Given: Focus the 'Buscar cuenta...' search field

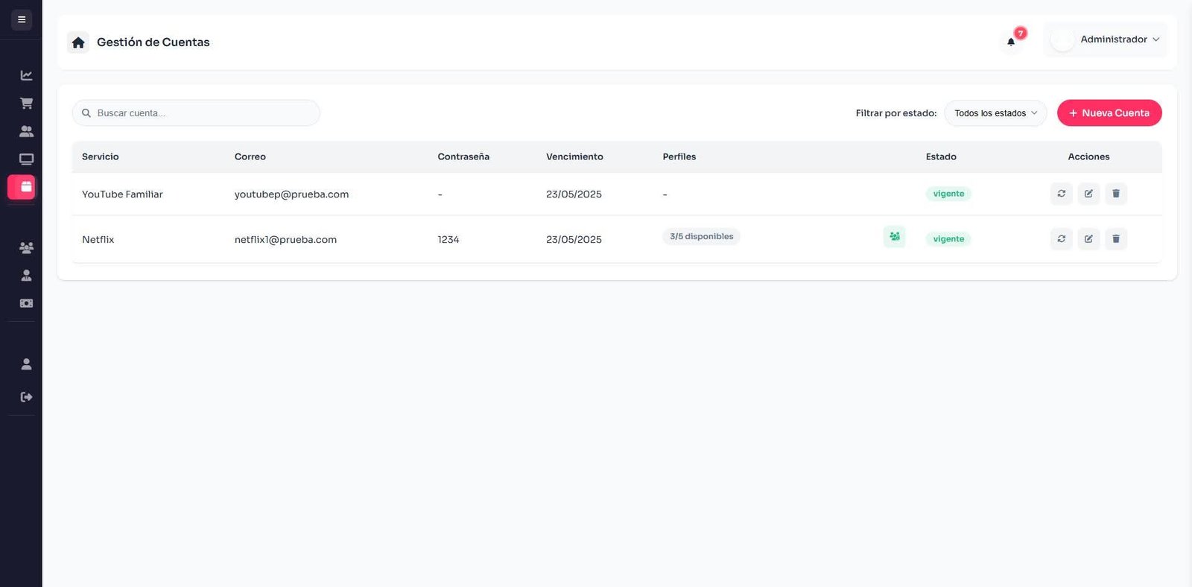Looking at the screenshot, I should (x=196, y=113).
